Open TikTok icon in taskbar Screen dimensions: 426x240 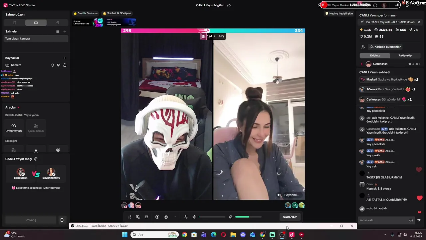click(x=292, y=235)
